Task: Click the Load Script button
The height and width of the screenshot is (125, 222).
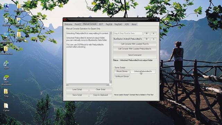Action: pos(77,90)
